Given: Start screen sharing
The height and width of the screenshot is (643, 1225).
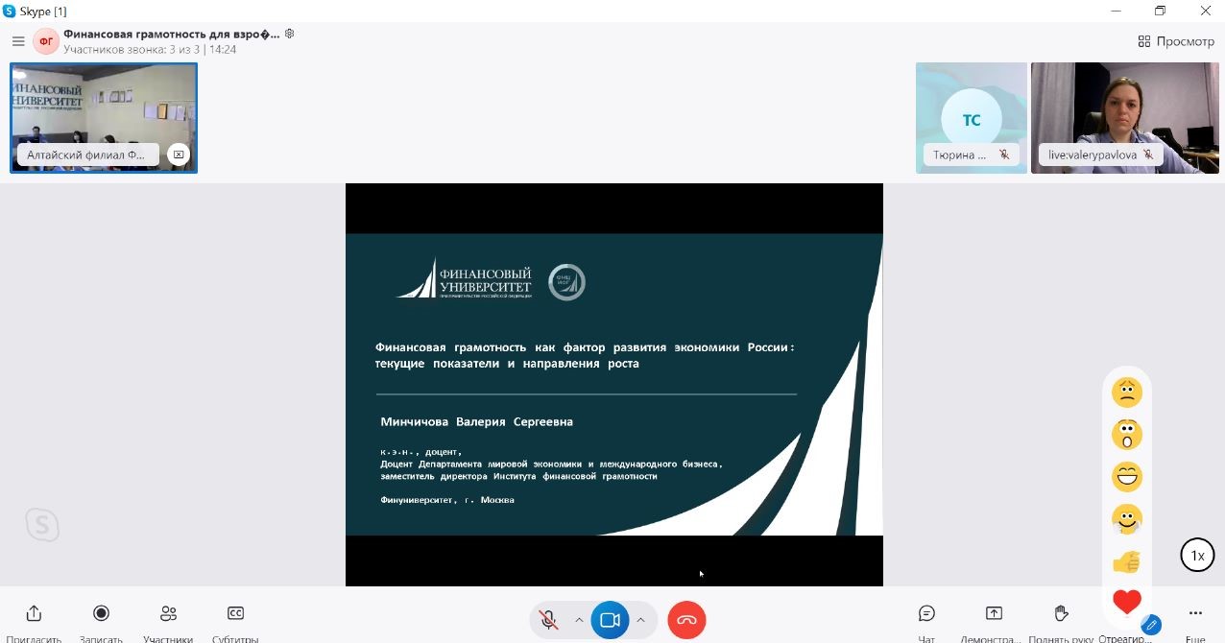Looking at the screenshot, I should [994, 614].
